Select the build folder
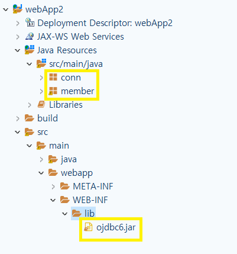Screen dimensions: 237x254 [x=47, y=118]
